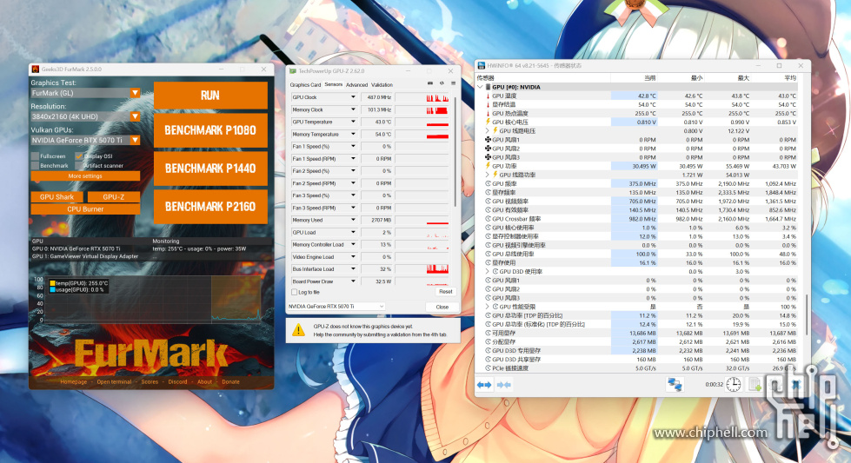Click the GPU-Z vertical scrollbar
This screenshot has width=851, height=463.
(x=455, y=152)
